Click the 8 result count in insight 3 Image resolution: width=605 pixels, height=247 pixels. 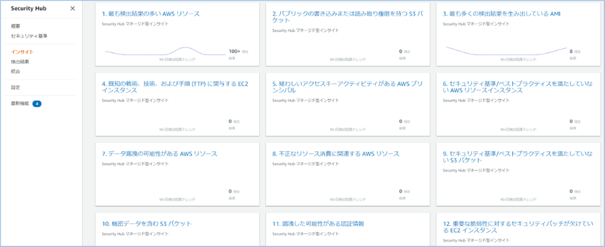click(x=571, y=51)
